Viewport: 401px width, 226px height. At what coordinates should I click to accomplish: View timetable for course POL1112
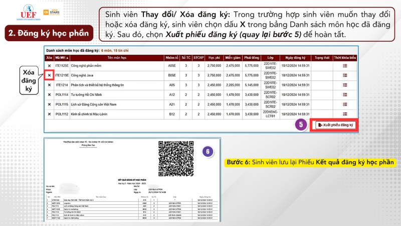point(345,115)
